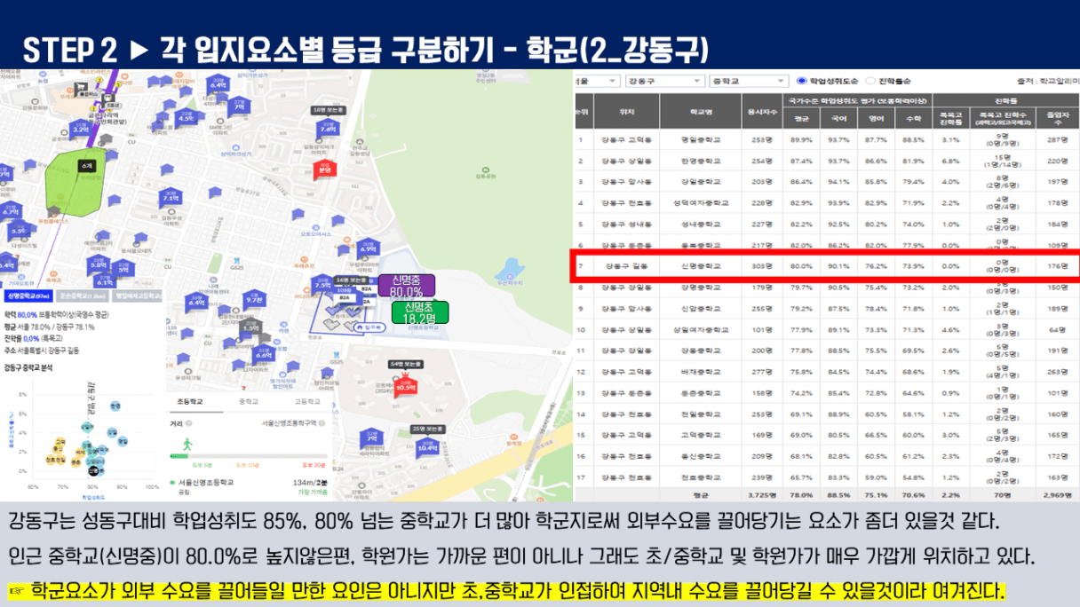The width and height of the screenshot is (1080, 607).
Task: Open the 서울 city dropdown
Action: tap(597, 81)
